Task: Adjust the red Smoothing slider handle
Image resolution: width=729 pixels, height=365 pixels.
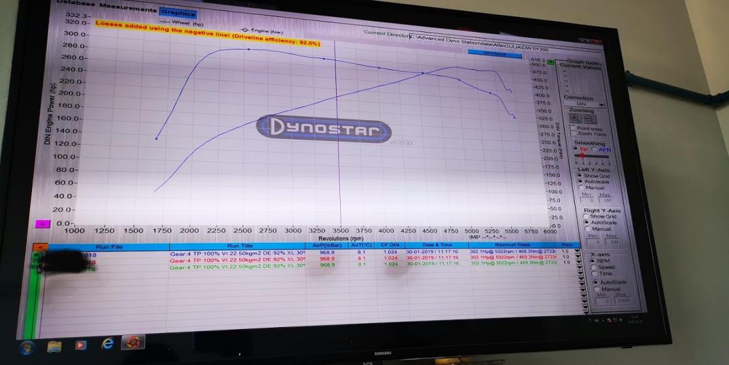Action: [582, 156]
